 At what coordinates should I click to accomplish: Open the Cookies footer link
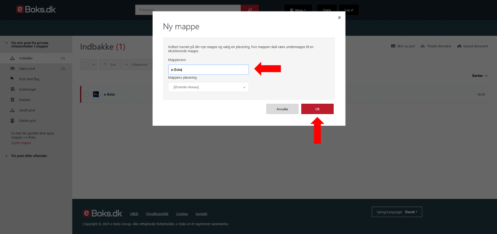click(x=182, y=214)
